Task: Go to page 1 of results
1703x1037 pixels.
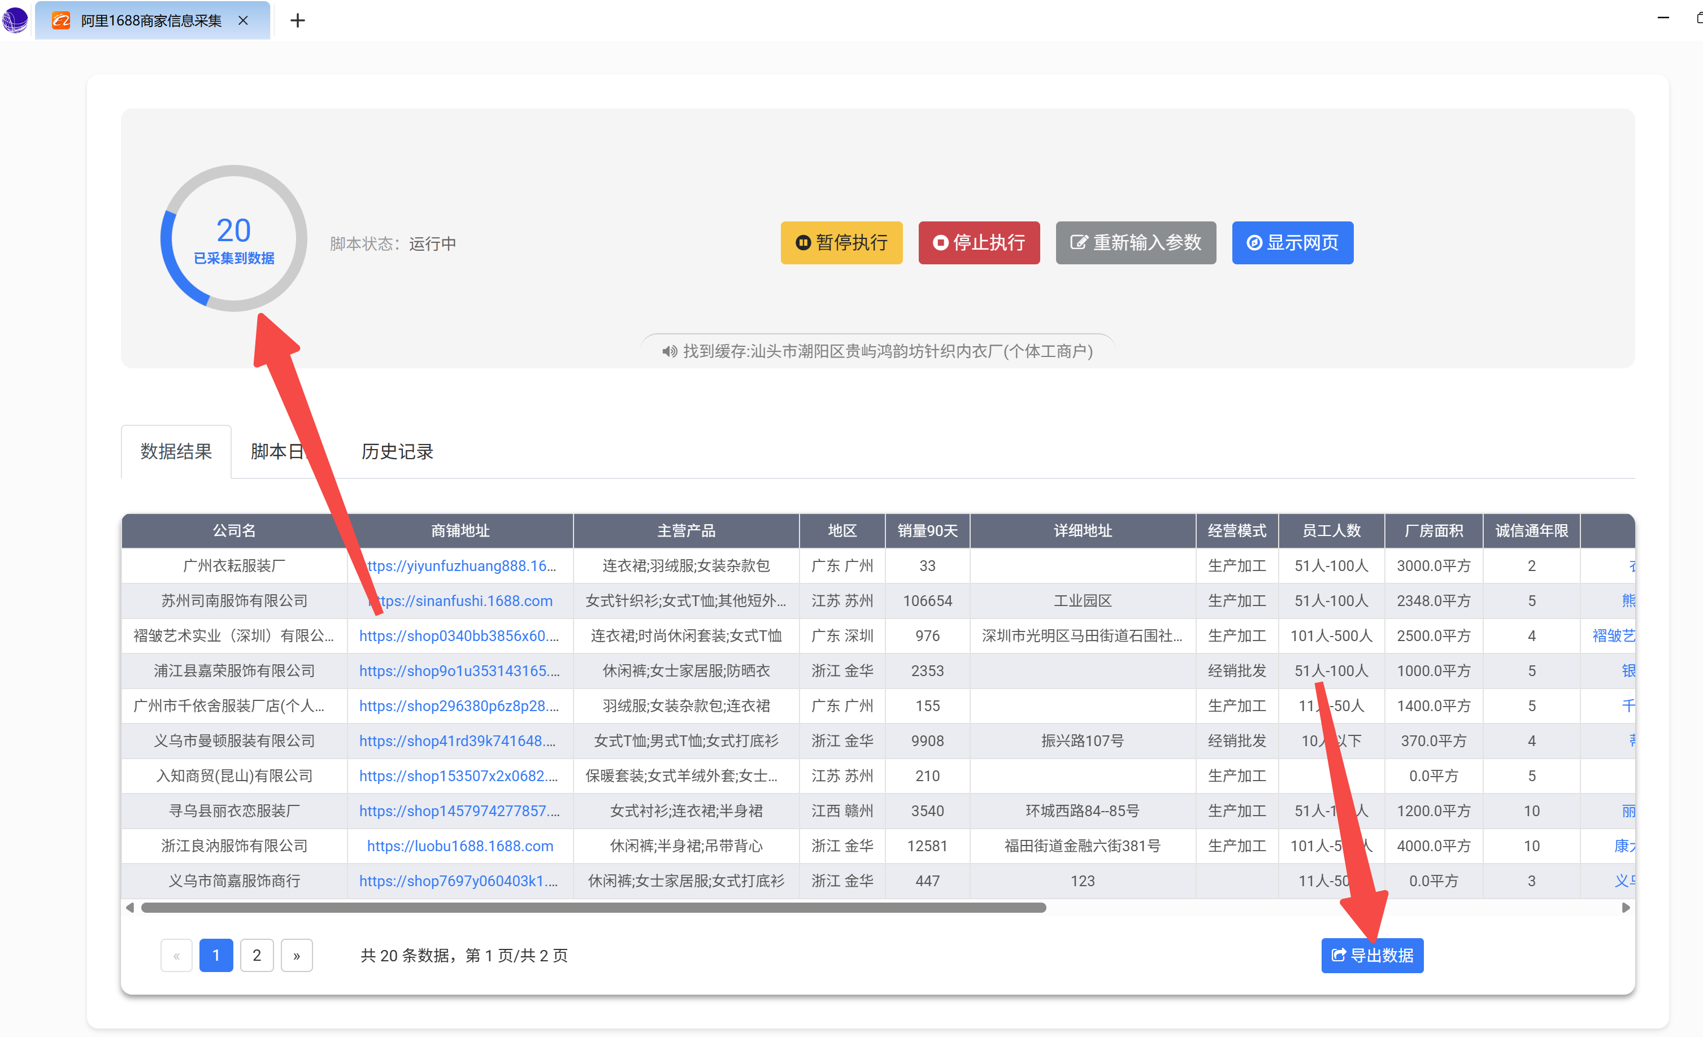Action: click(x=216, y=956)
